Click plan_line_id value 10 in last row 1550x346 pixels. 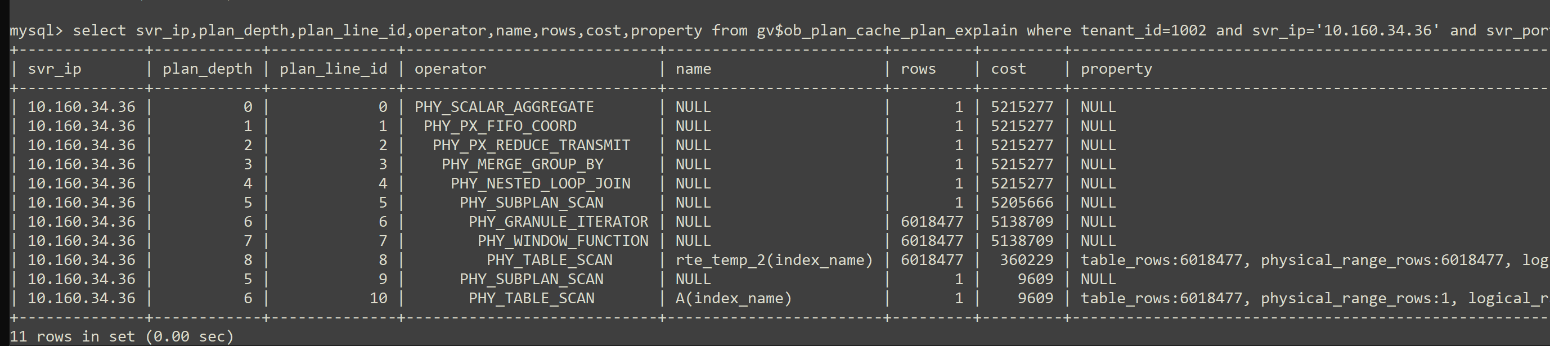(x=379, y=299)
